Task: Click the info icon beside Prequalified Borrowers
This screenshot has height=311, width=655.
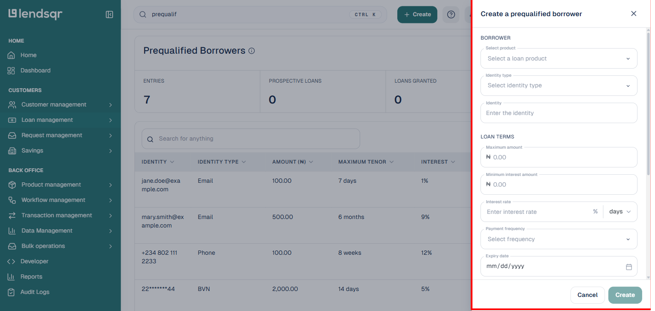Action: 252,51
